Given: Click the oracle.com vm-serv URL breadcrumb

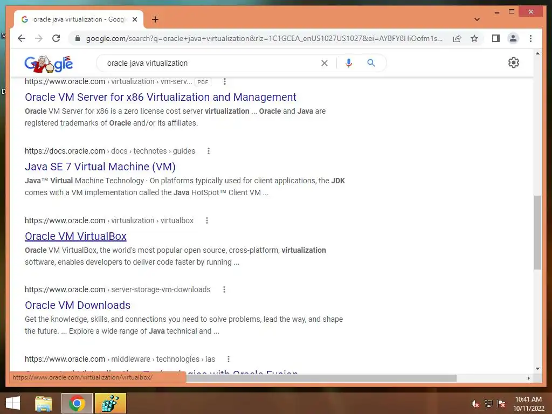Looking at the screenshot, I should [108, 82].
